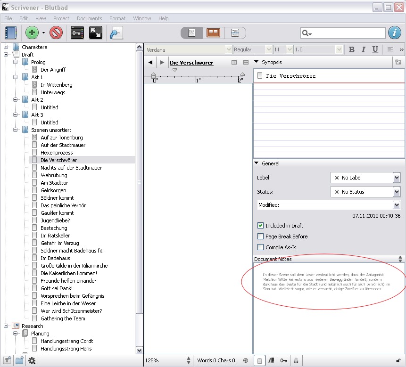
Task: Open the Format menu
Action: pos(117,18)
